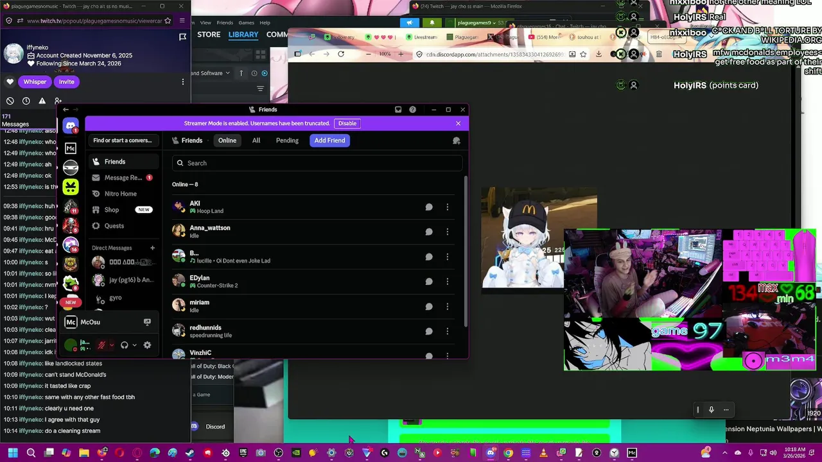Open more options for miriam
The image size is (822, 462).
coord(448,307)
